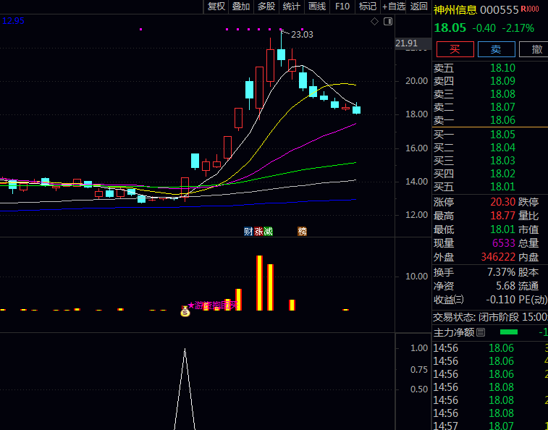Click the 卖一 price 18.06

tap(502, 120)
